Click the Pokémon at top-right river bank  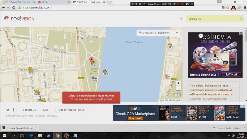[x=170, y=44]
